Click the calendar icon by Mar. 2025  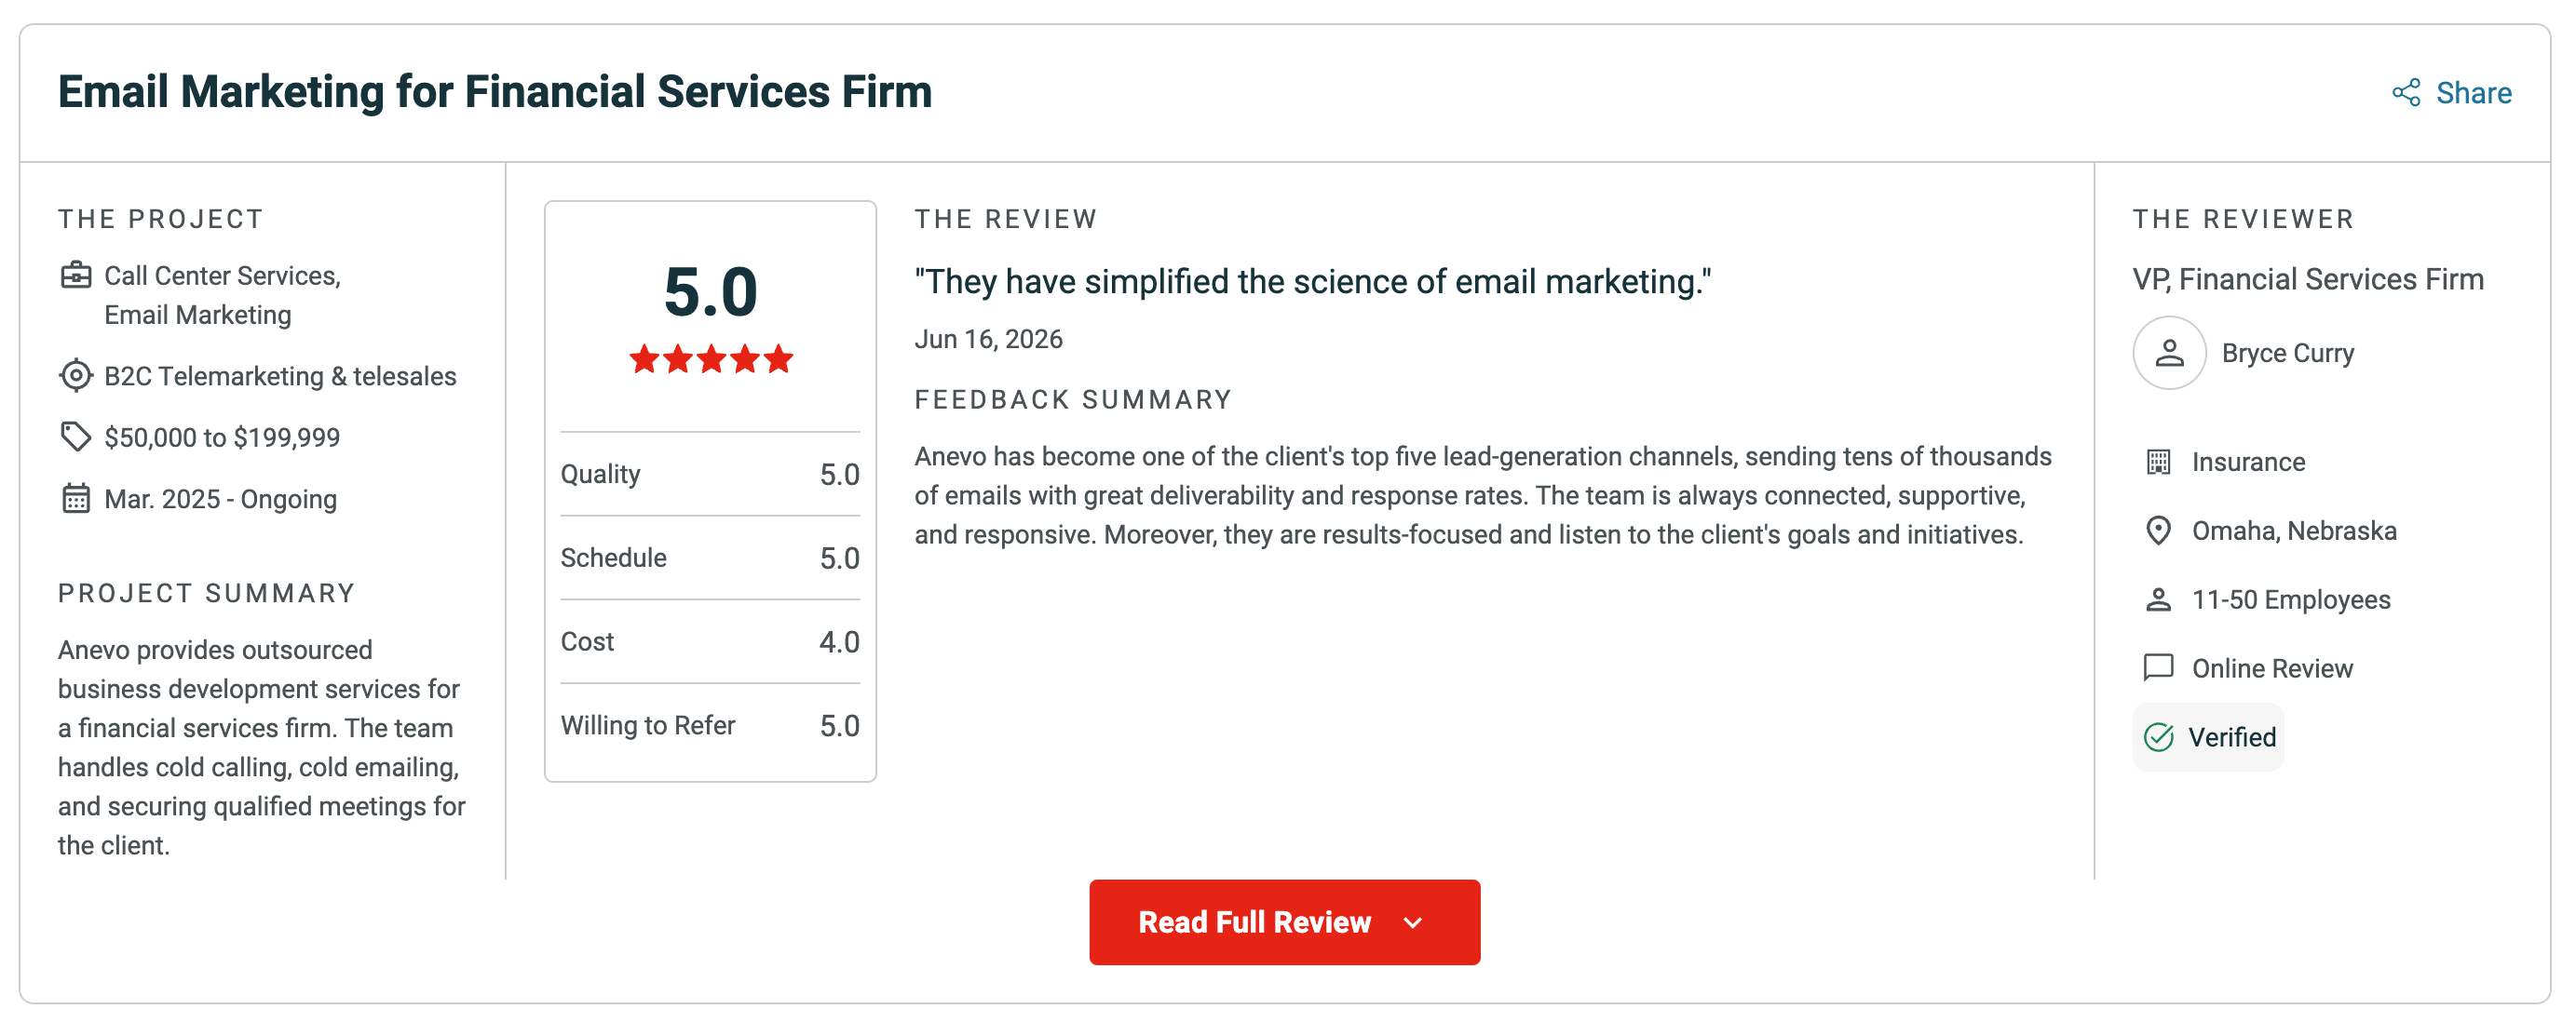[x=76, y=499]
